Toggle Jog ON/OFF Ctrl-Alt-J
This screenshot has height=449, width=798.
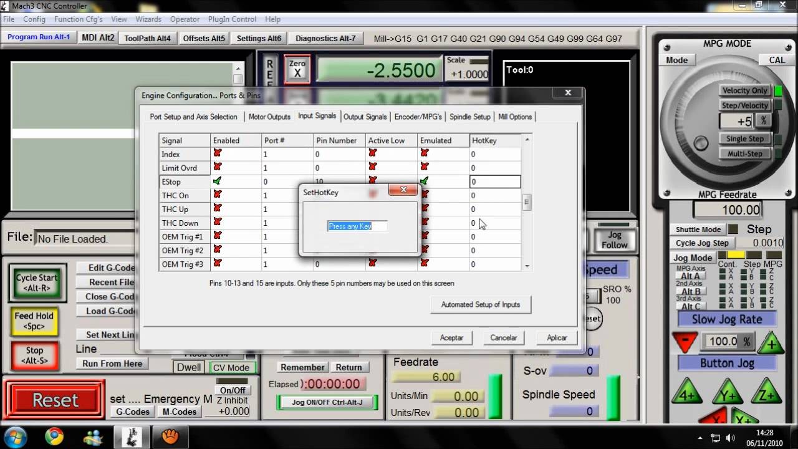(x=327, y=402)
